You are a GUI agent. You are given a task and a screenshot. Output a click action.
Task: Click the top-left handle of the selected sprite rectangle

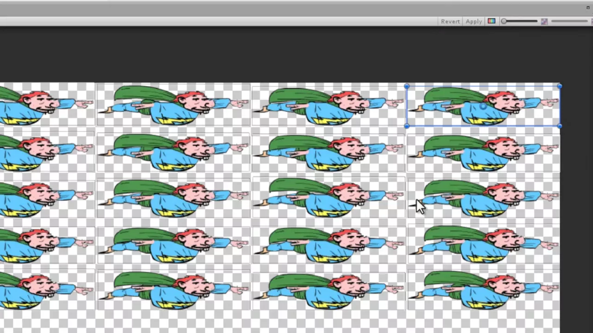[x=406, y=86]
